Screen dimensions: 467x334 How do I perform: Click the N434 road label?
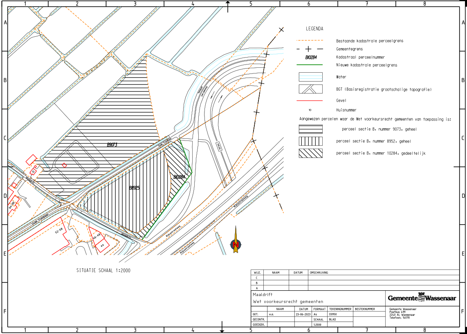(219, 146)
